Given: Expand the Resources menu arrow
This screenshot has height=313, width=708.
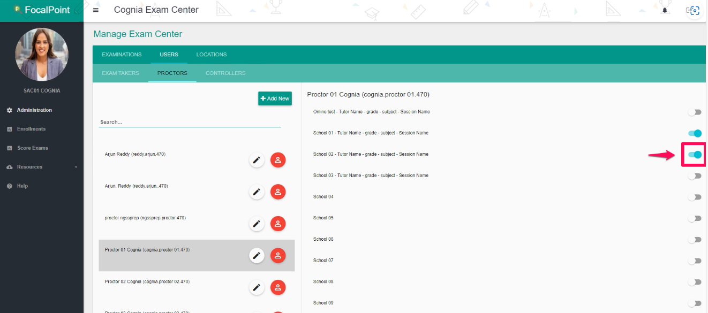Looking at the screenshot, I should tap(76, 167).
